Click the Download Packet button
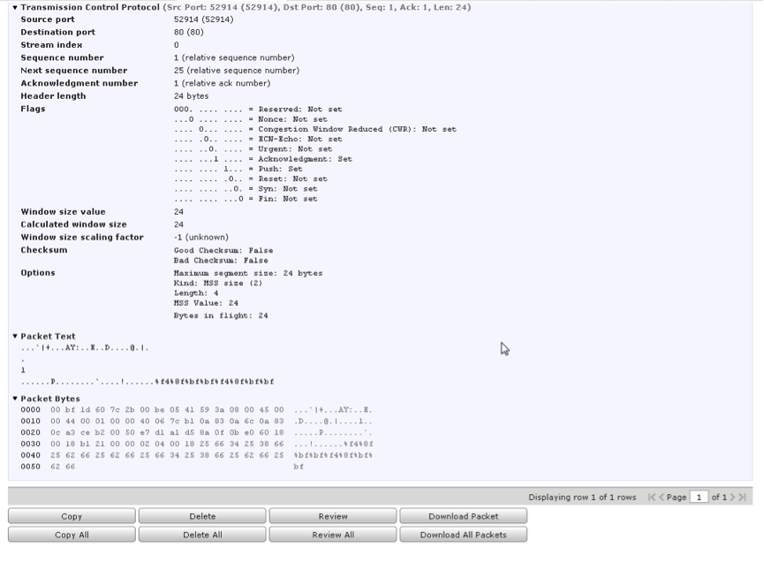 (x=464, y=516)
